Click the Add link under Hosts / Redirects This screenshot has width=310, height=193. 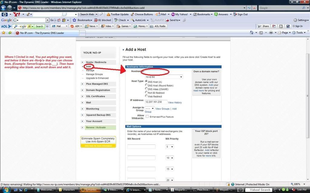coord(88,67)
